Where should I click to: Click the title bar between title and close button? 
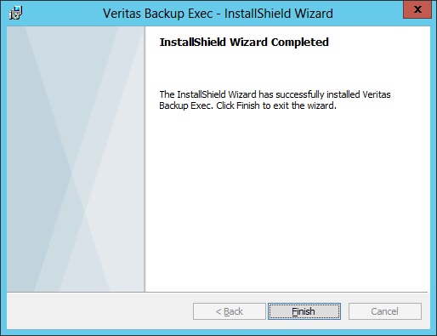[x=368, y=14]
